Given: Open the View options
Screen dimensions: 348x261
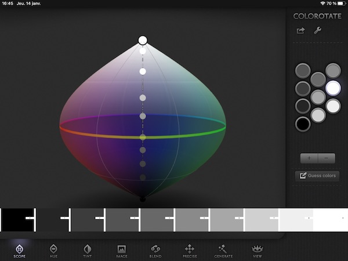Looking at the screenshot, I should pyautogui.click(x=258, y=250).
